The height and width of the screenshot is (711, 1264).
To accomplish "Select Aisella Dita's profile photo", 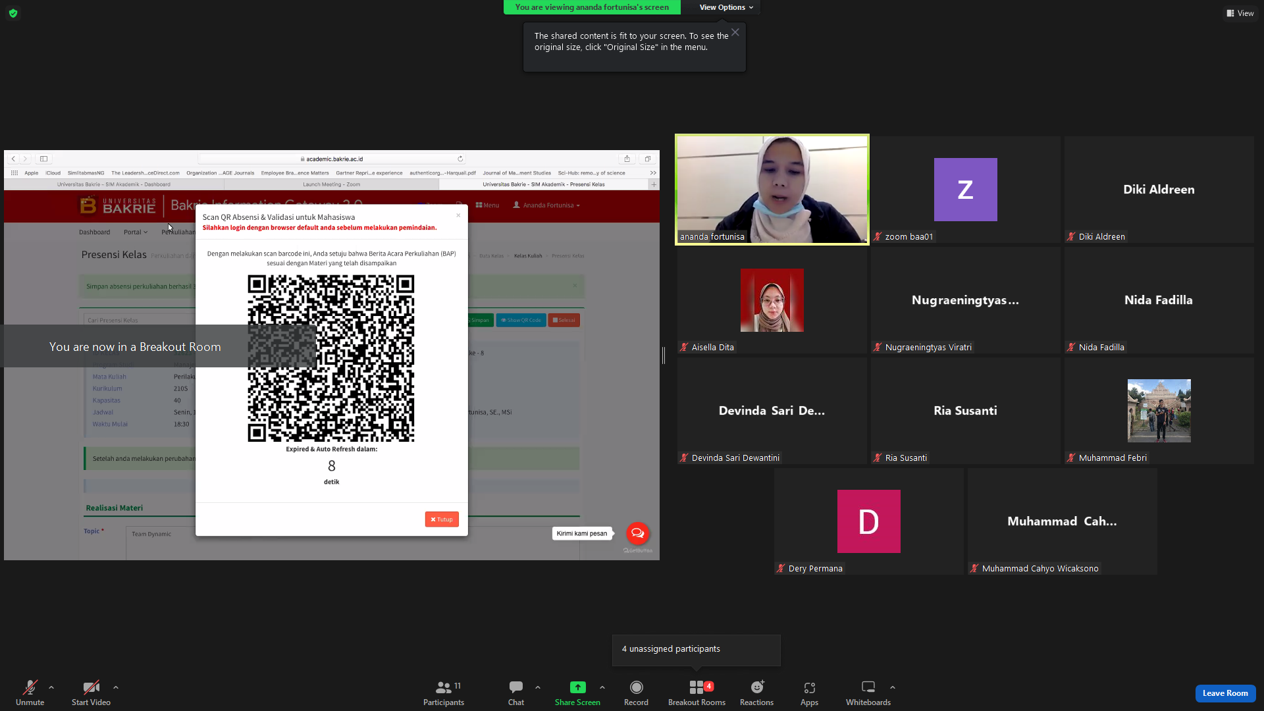I will pyautogui.click(x=772, y=300).
